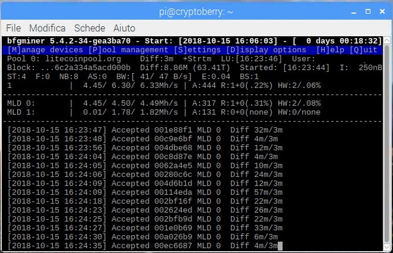Click the Diff:8.86M (63.41T) value
Image resolution: width=393 pixels, height=253 pixels.
[185, 68]
